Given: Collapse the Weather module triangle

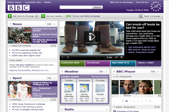Looking at the screenshot, I should point(62,72).
